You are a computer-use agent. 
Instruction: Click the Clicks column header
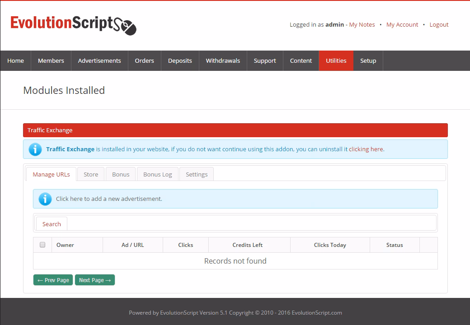tap(186, 245)
